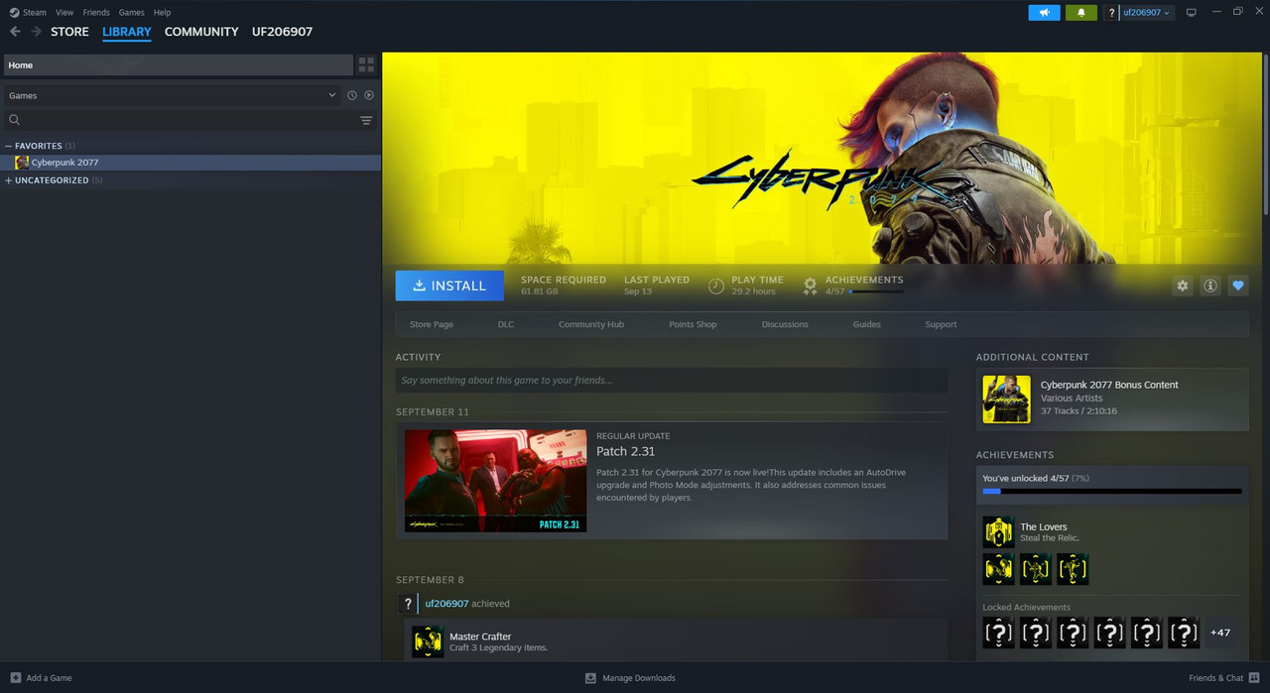Viewport: 1270px width, 693px height.
Task: Open the Friends & Chat icon
Action: pyautogui.click(x=1254, y=678)
